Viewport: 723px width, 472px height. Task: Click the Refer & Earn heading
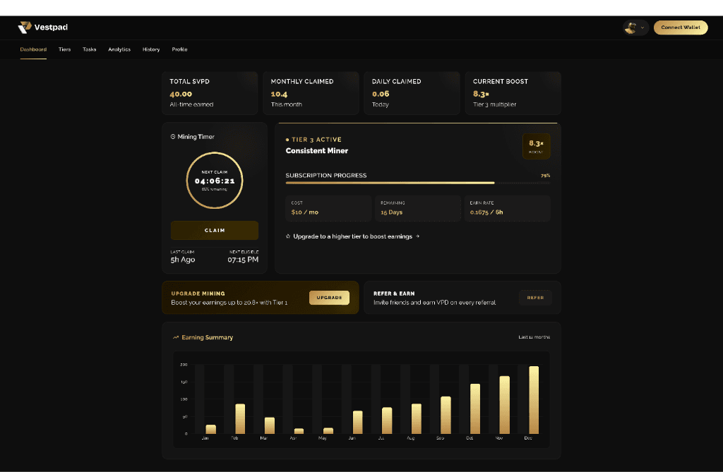(x=394, y=294)
